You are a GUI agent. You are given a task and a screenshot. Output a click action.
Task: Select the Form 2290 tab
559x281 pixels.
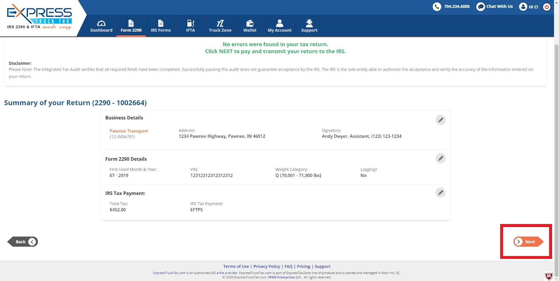[131, 26]
